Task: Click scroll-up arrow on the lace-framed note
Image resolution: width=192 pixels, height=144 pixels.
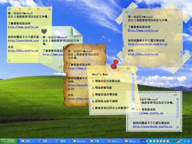Action: tap(177, 99)
